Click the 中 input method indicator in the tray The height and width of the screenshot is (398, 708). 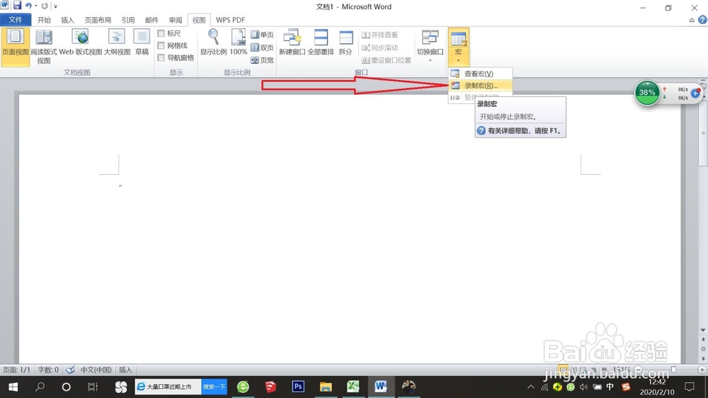click(610, 387)
